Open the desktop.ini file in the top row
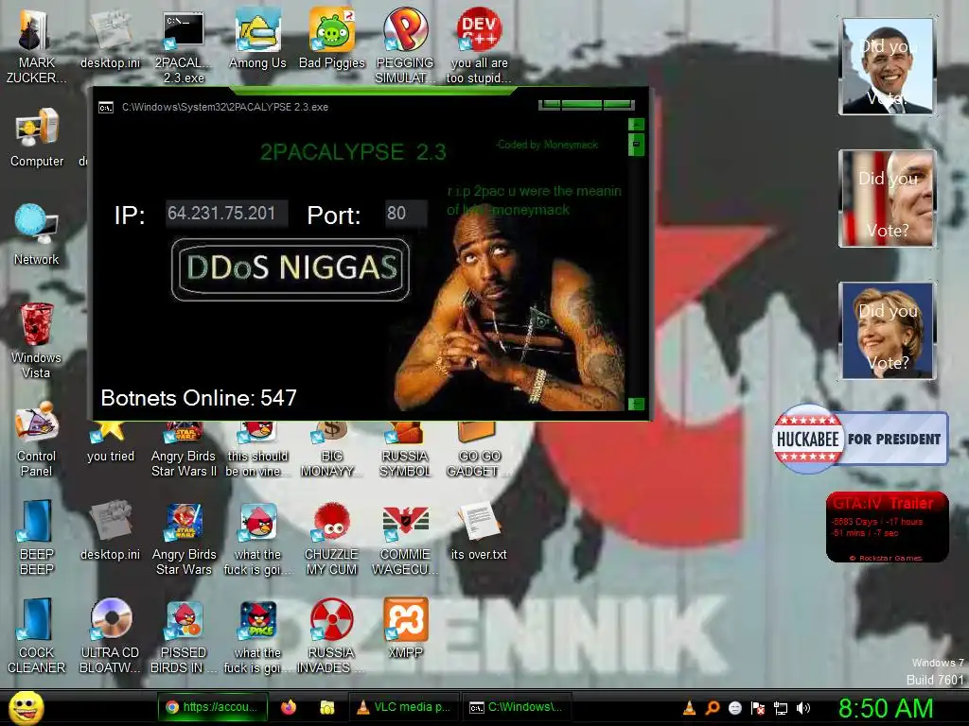The image size is (969, 726). pos(111,39)
